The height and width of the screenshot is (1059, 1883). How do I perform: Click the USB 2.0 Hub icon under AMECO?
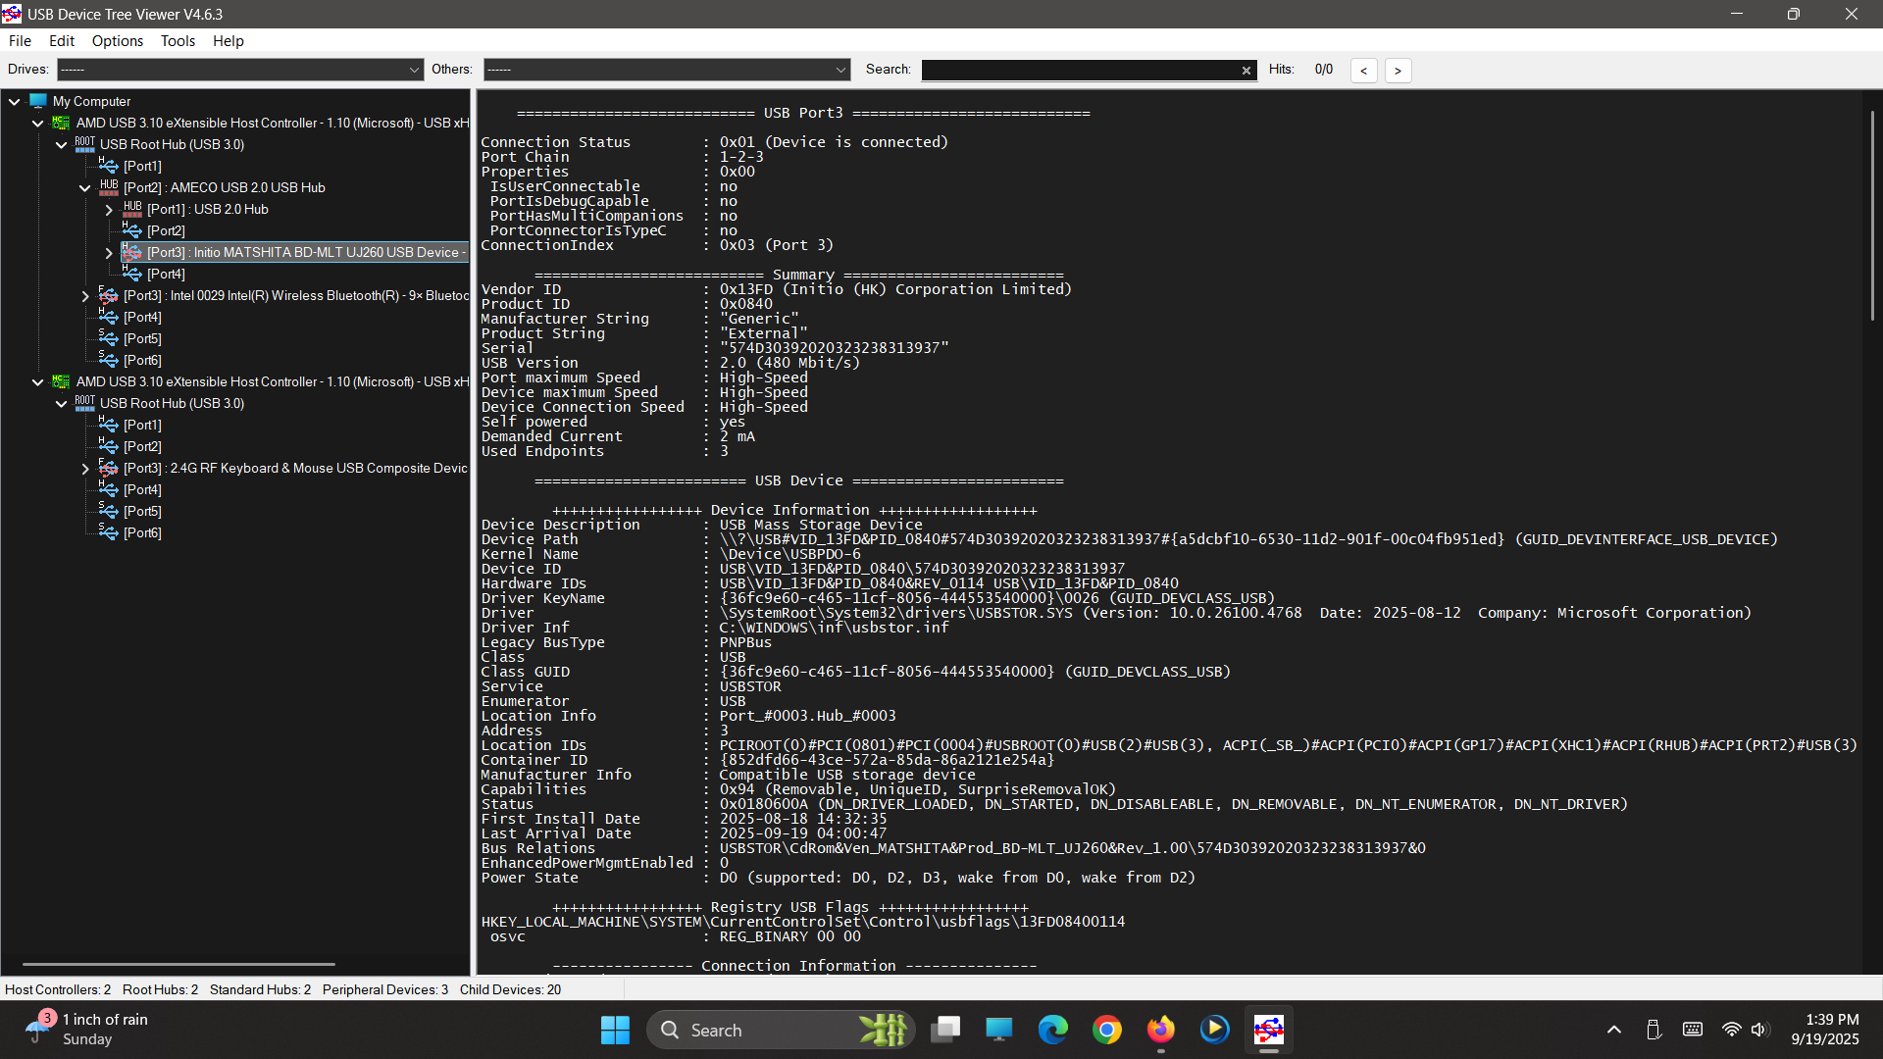(132, 209)
